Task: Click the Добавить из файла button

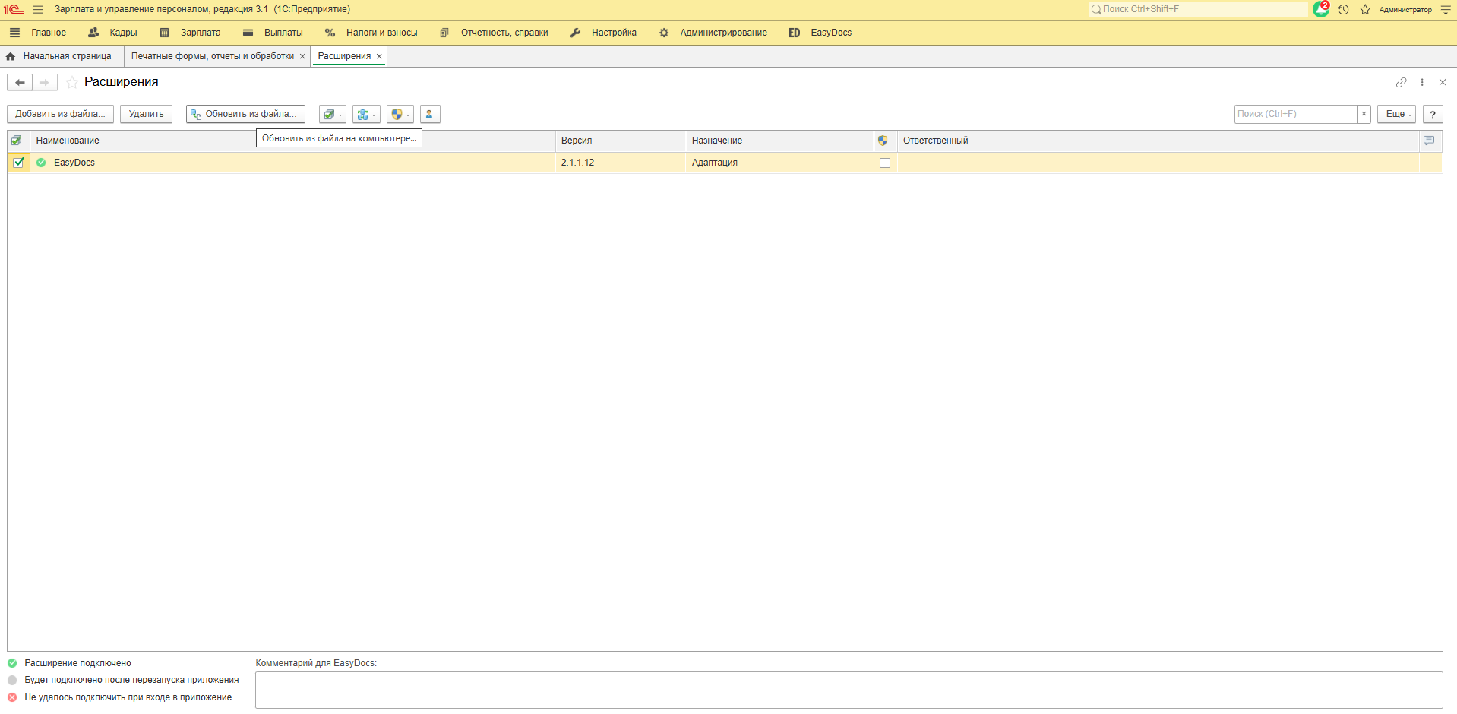Action: point(60,114)
